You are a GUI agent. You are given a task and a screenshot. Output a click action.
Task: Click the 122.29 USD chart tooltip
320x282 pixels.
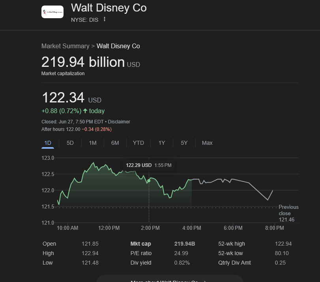[149, 165]
